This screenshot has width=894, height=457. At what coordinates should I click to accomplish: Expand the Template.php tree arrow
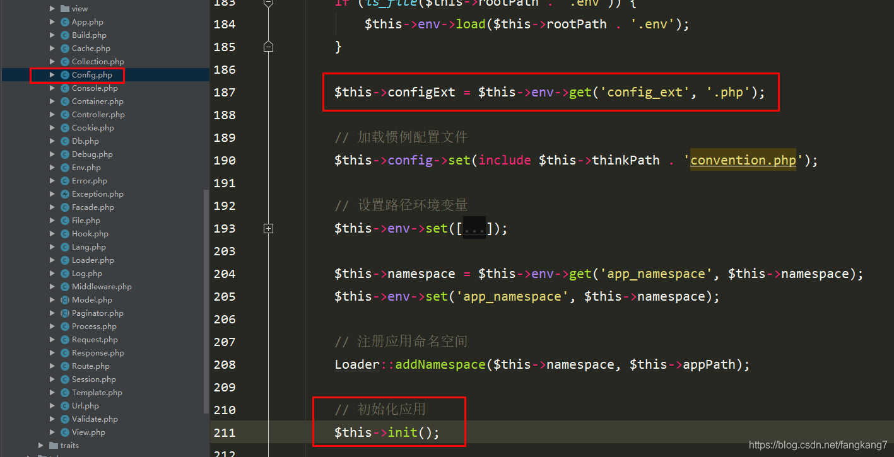point(52,393)
